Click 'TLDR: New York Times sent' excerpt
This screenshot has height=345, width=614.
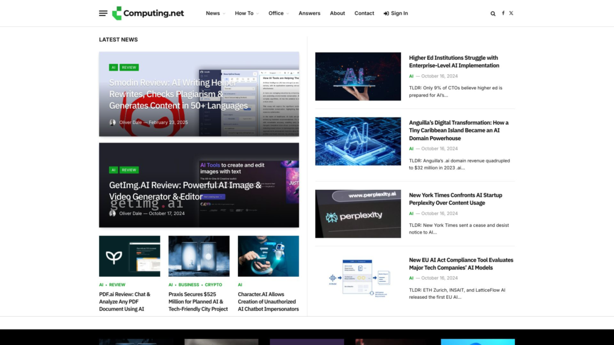coord(459,229)
